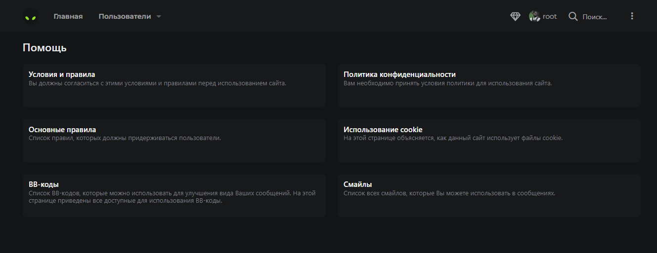The height and width of the screenshot is (253, 657).
Task: Open the Использование cookie link
Action: click(383, 130)
